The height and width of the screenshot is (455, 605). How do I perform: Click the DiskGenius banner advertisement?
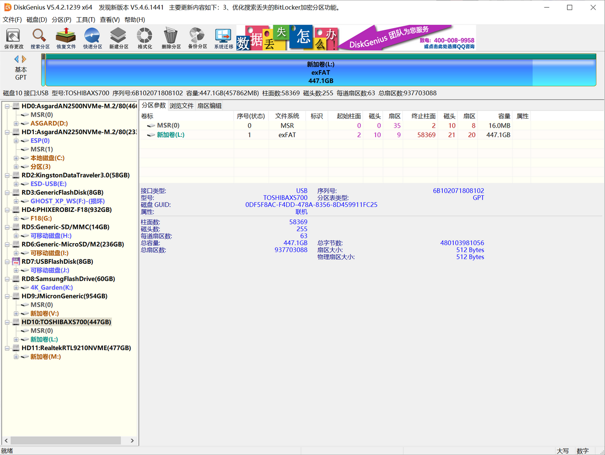pyautogui.click(x=356, y=38)
